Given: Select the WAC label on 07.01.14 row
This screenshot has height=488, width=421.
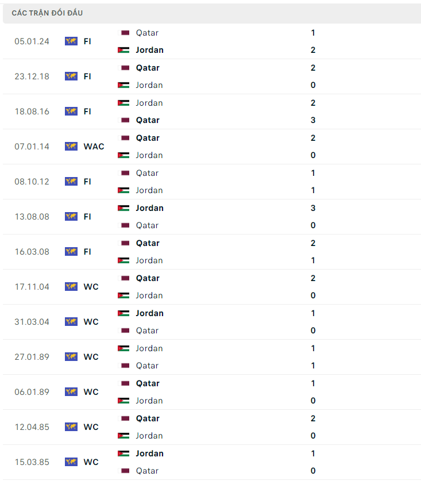Looking at the screenshot, I should click(94, 147).
